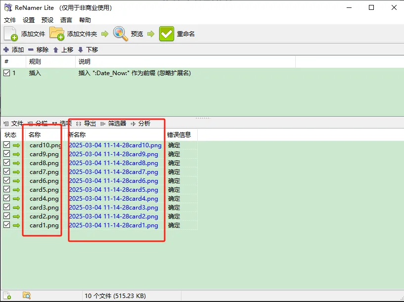Click folder search icon in status bar

(27, 295)
